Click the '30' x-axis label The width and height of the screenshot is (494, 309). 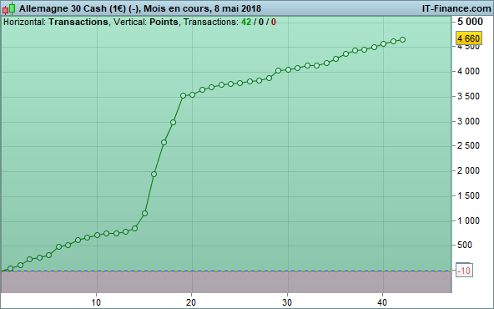point(287,302)
